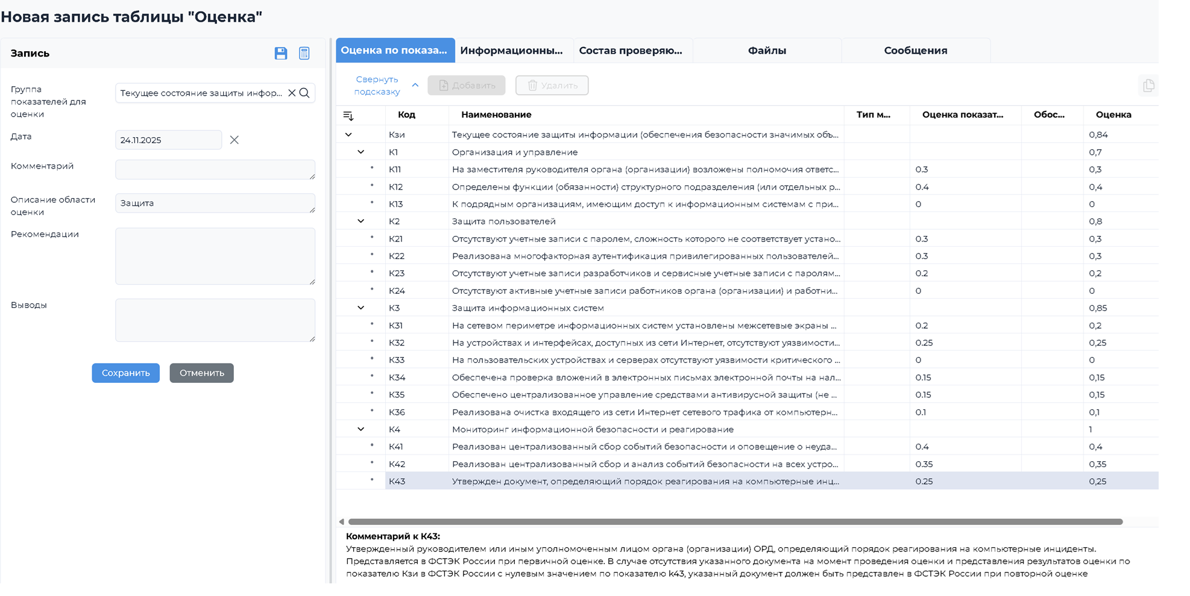Collapse the К3 Защита информационных систем group

coord(360,308)
